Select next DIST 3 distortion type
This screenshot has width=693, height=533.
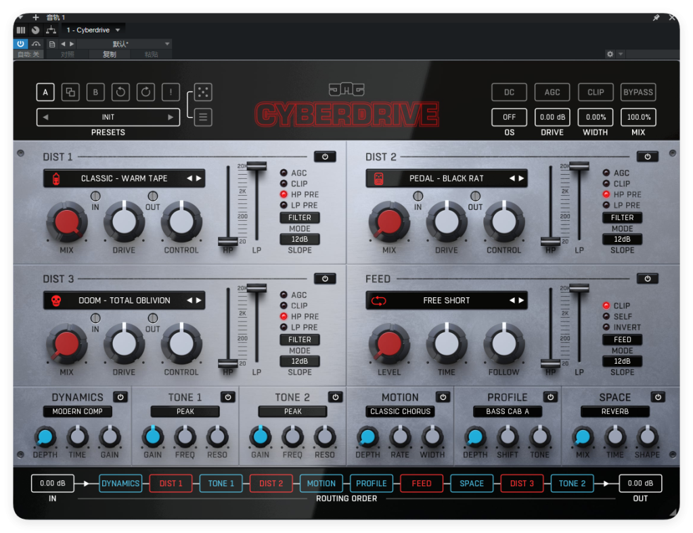pos(199,300)
